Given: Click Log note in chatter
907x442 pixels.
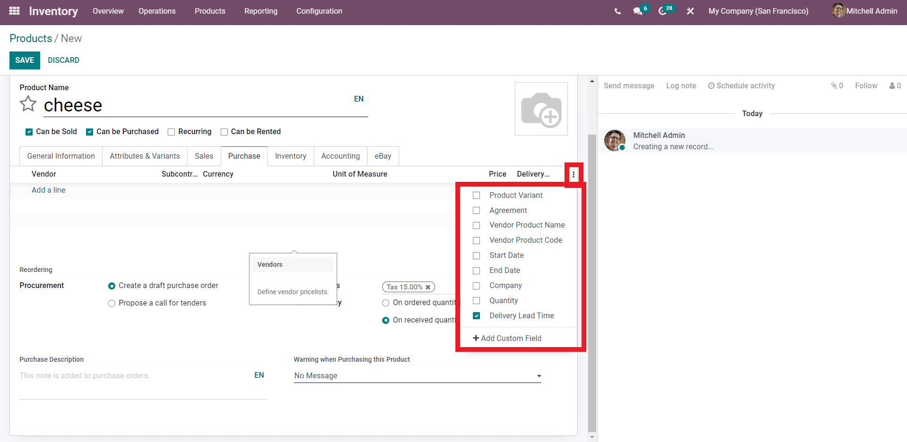Looking at the screenshot, I should [x=681, y=85].
